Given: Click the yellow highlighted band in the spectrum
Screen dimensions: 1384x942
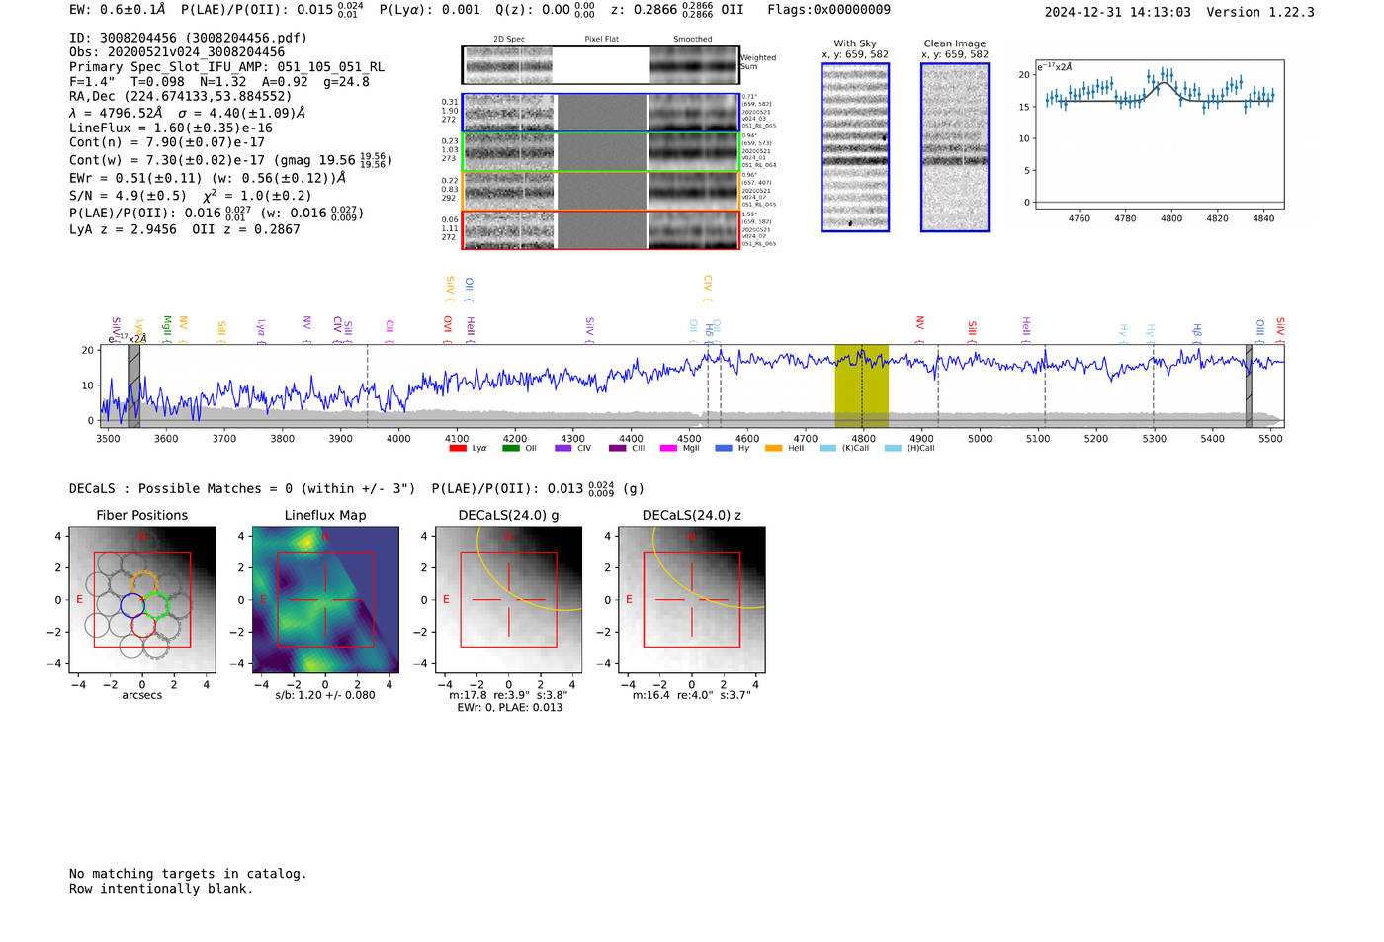Looking at the screenshot, I should 862,385.
